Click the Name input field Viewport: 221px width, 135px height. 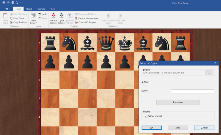(x=192, y=91)
